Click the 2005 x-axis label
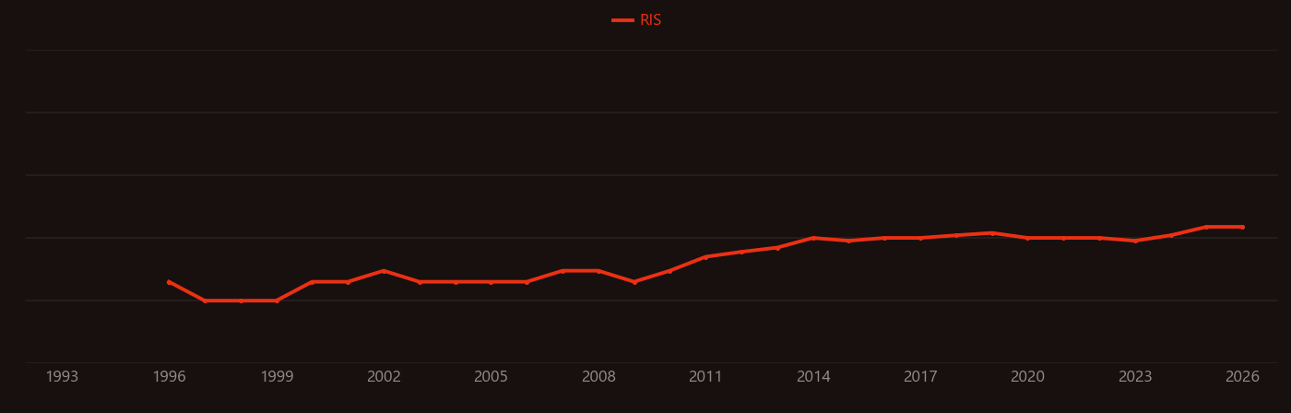The width and height of the screenshot is (1291, 413). click(x=491, y=377)
